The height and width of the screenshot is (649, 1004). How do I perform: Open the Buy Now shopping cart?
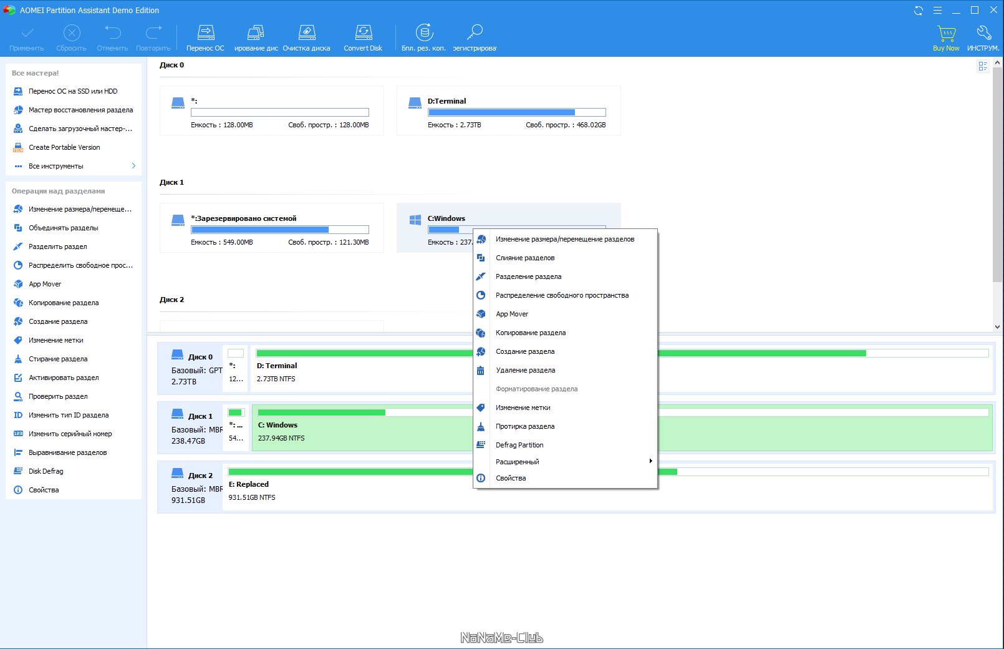pos(946,37)
